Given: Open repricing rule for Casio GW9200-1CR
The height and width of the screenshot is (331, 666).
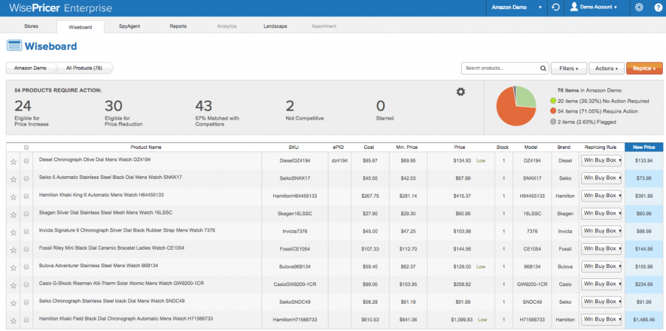Looking at the screenshot, I should click(602, 284).
